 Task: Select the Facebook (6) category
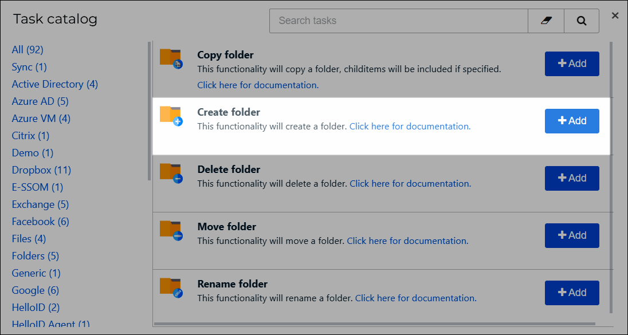pyautogui.click(x=41, y=222)
